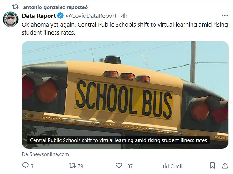Like the tweet with the heart icon
Screen dimensions: 233x174
pos(119,165)
